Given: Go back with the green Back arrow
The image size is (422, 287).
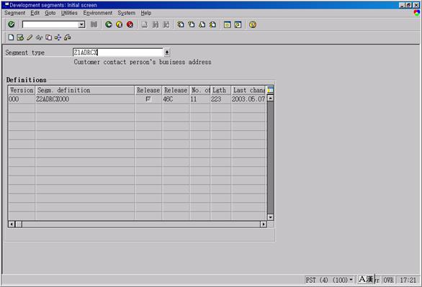Looking at the screenshot, I should click(x=109, y=24).
